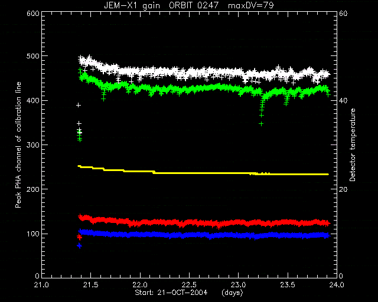Click the 'maxDV=79' text in the title
This screenshot has width=378, height=302.
pos(250,5)
